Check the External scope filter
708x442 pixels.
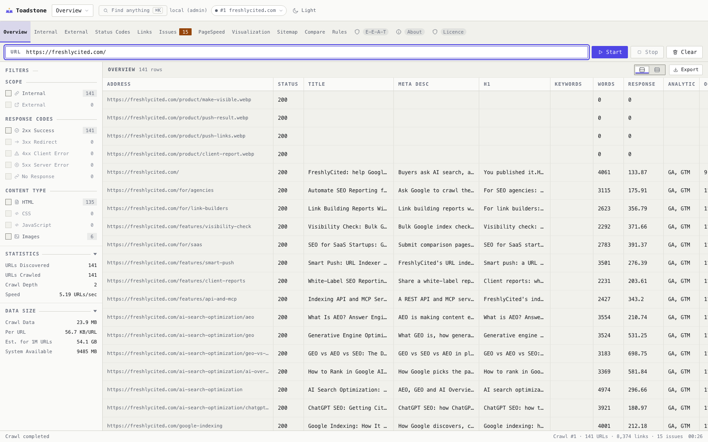coord(8,105)
